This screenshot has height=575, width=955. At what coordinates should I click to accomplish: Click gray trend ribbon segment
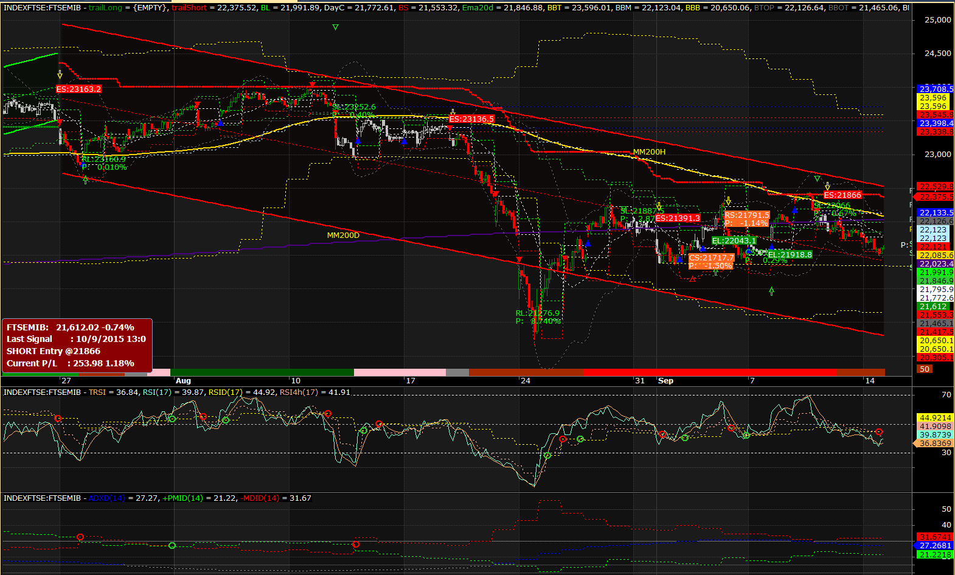tap(457, 372)
